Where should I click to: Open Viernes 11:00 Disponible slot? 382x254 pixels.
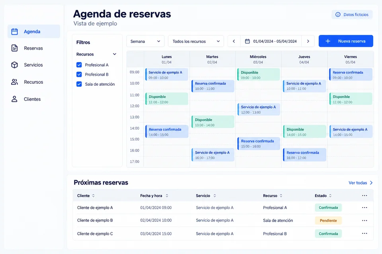pyautogui.click(x=351, y=99)
